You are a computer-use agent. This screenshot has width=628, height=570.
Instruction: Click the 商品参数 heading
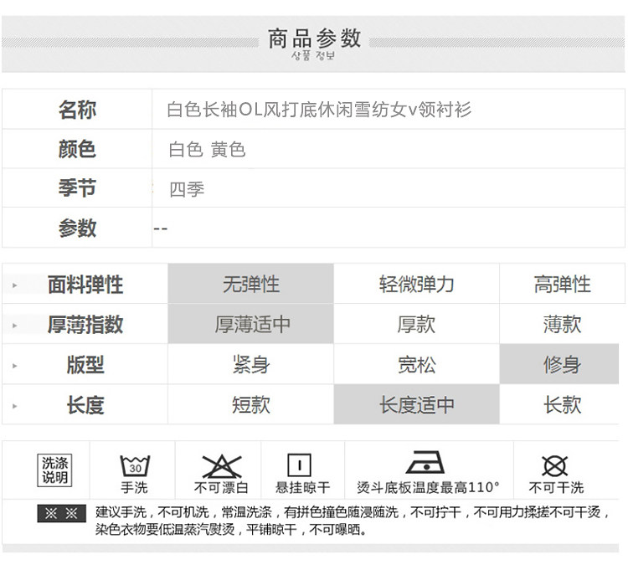click(314, 38)
